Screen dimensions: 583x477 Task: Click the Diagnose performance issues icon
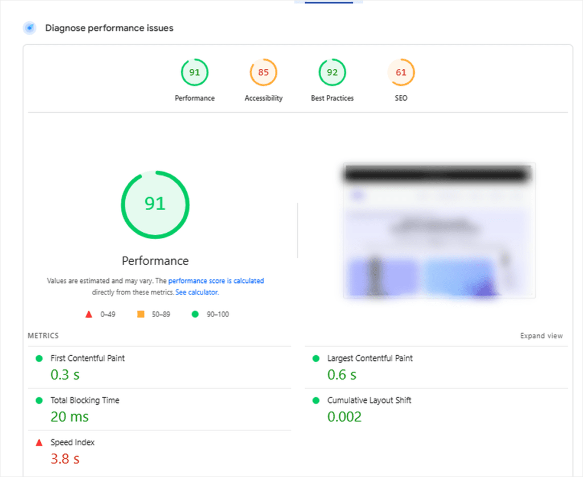30,28
